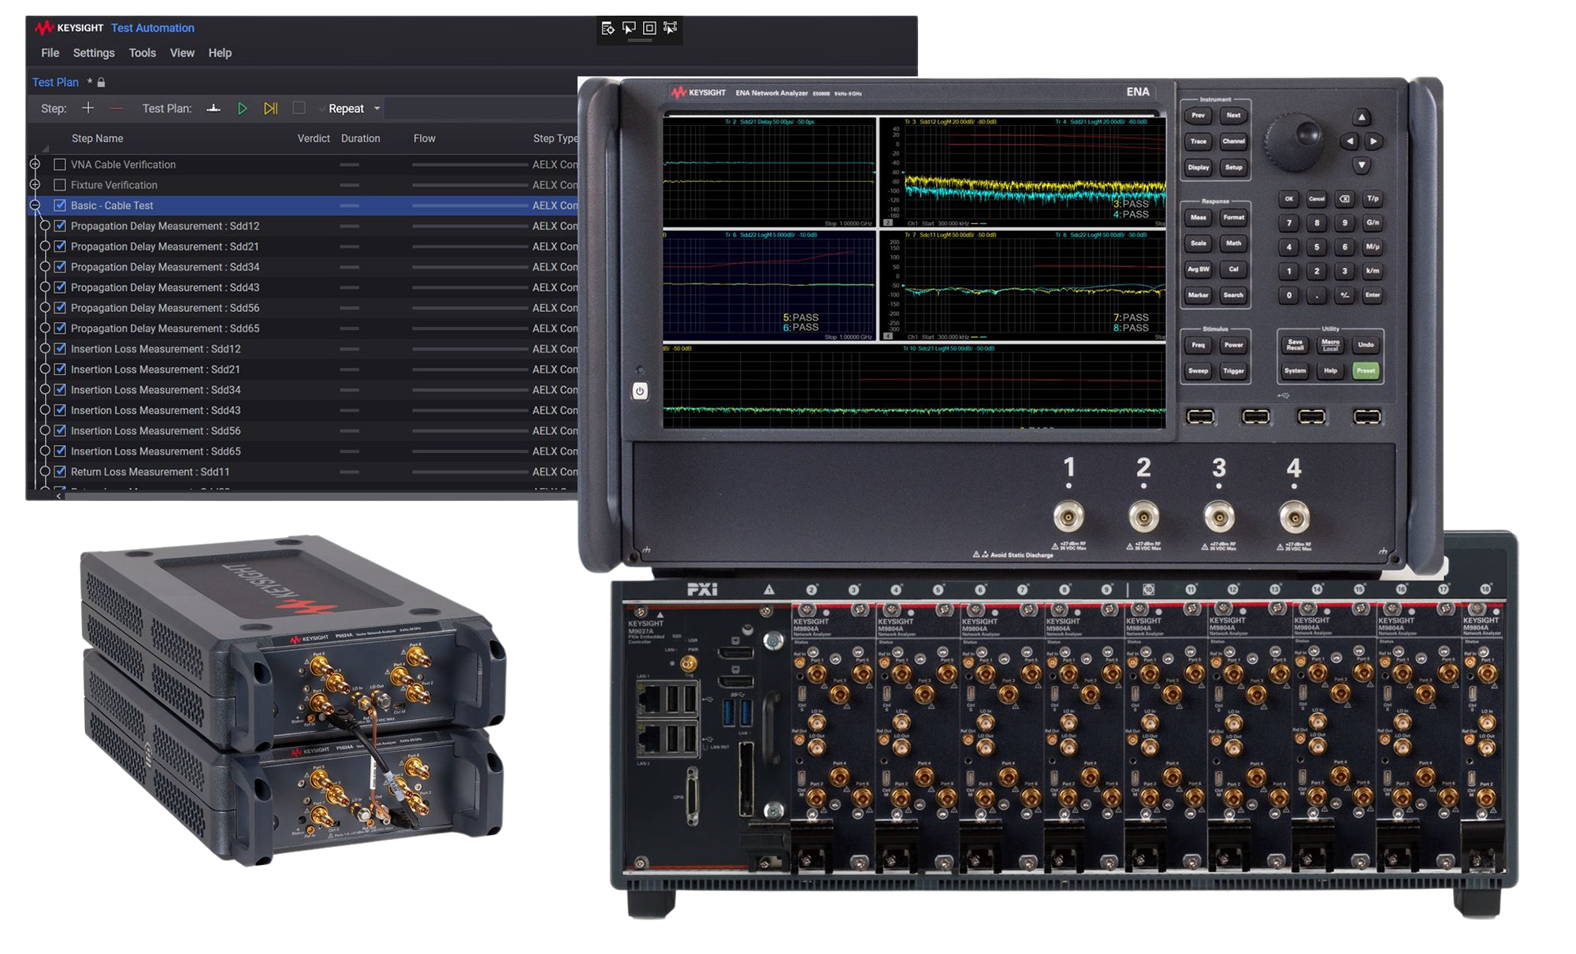Image resolution: width=1576 pixels, height=954 pixels.
Task: Click the cursor-with-brackets icon in floating toolbar
Action: (670, 28)
